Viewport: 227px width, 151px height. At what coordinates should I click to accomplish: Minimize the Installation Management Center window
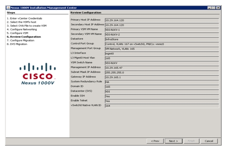209,8
